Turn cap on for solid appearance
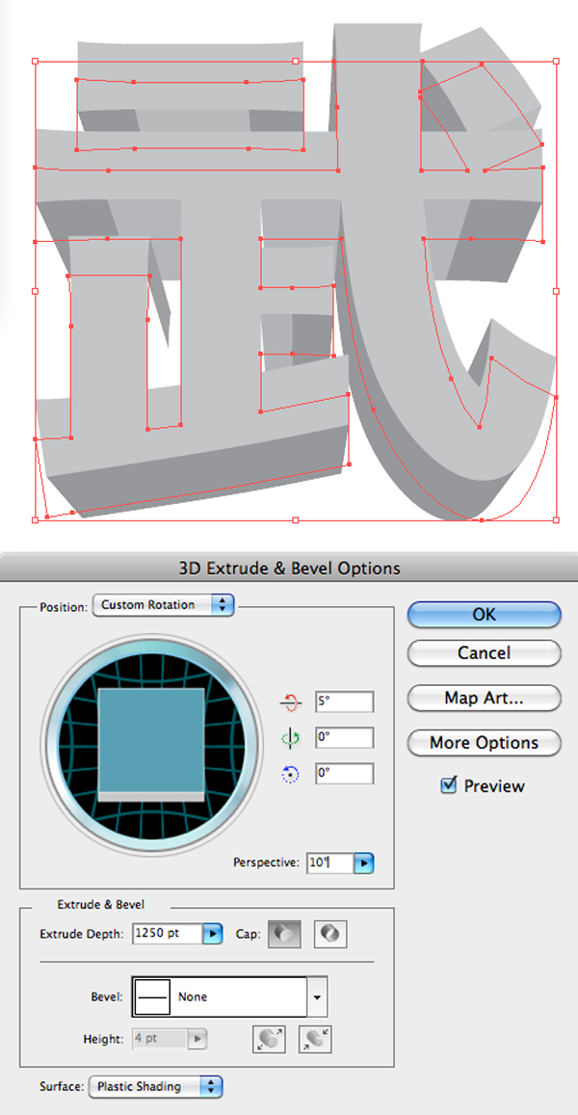Image resolution: width=578 pixels, height=1115 pixels. pos(284,933)
